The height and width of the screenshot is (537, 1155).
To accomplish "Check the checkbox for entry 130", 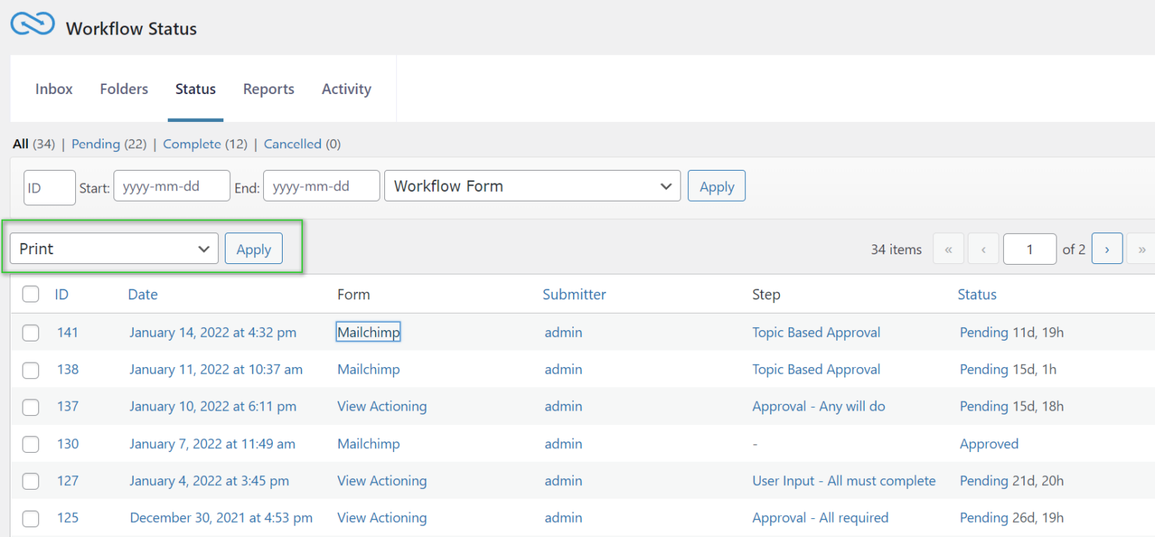I will pyautogui.click(x=30, y=444).
